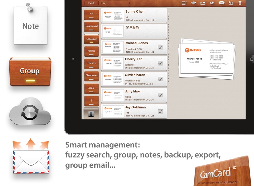
Task: Click the trash delete icon
Action: pos(240,3)
